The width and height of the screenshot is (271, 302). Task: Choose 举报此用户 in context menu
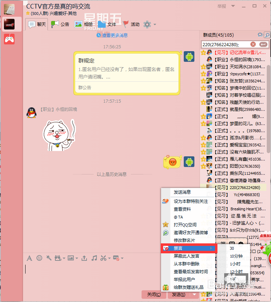(x=184, y=280)
